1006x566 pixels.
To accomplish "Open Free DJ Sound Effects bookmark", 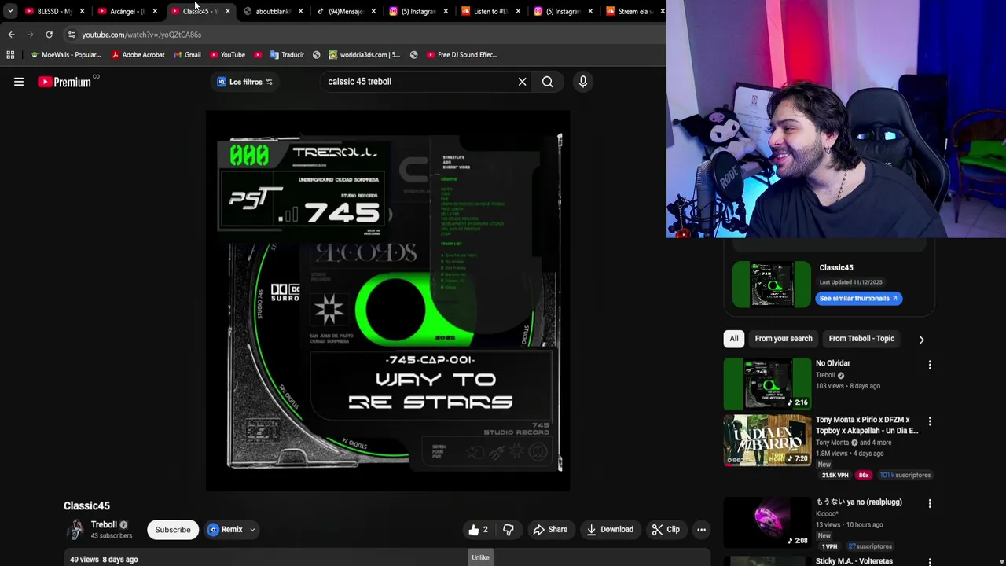I will [x=461, y=55].
